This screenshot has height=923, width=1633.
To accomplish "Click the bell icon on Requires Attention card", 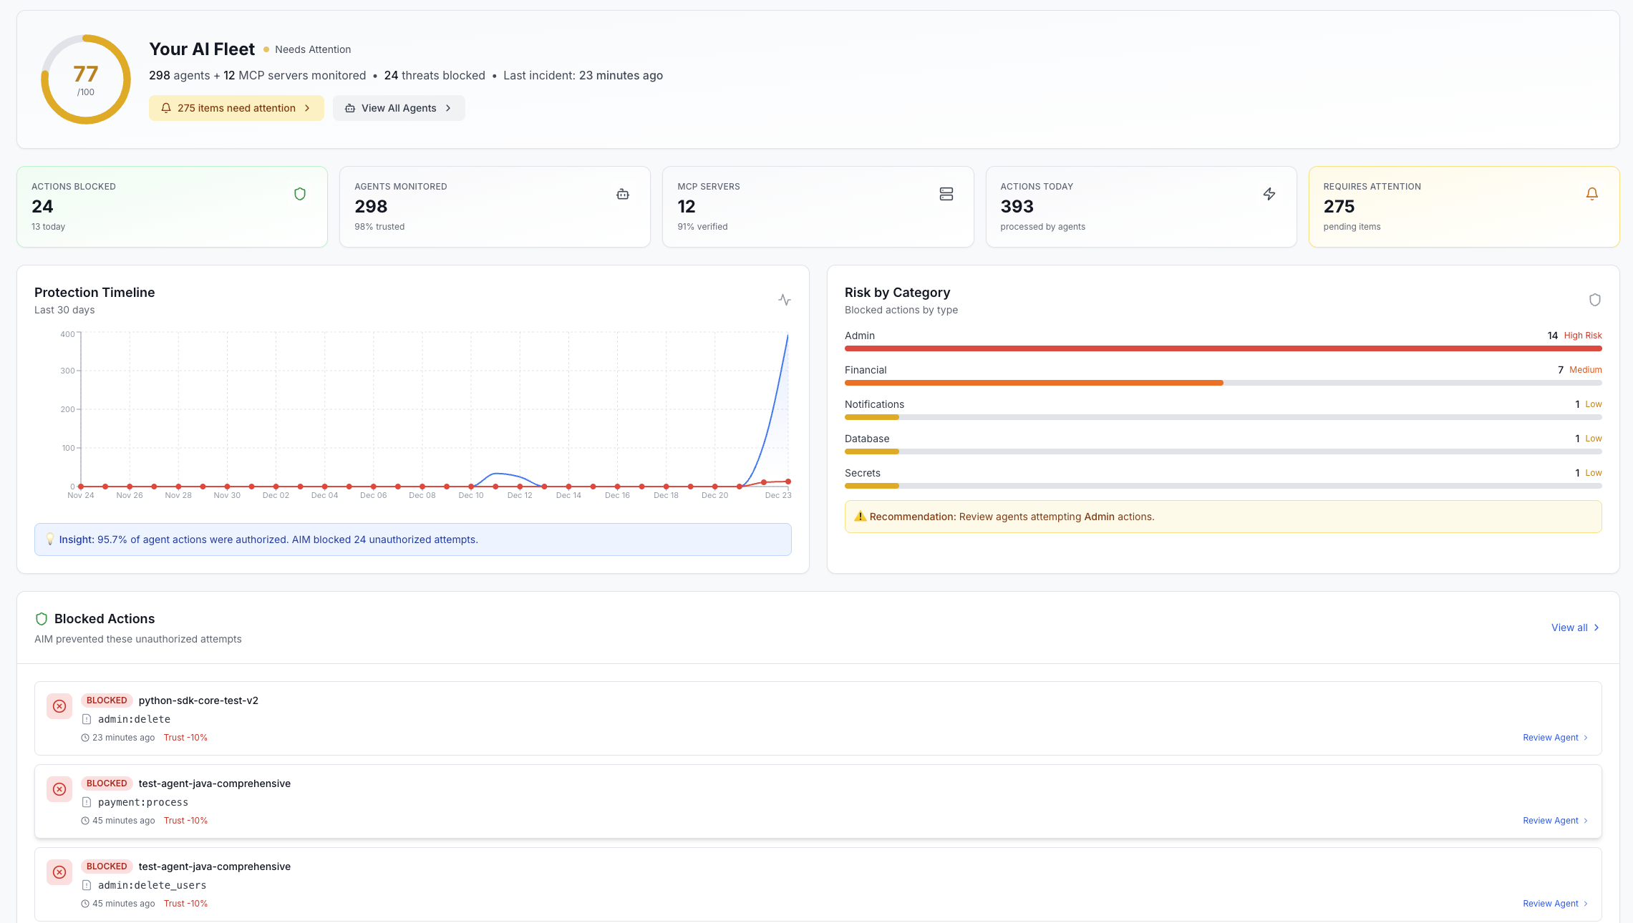I will click(1591, 193).
